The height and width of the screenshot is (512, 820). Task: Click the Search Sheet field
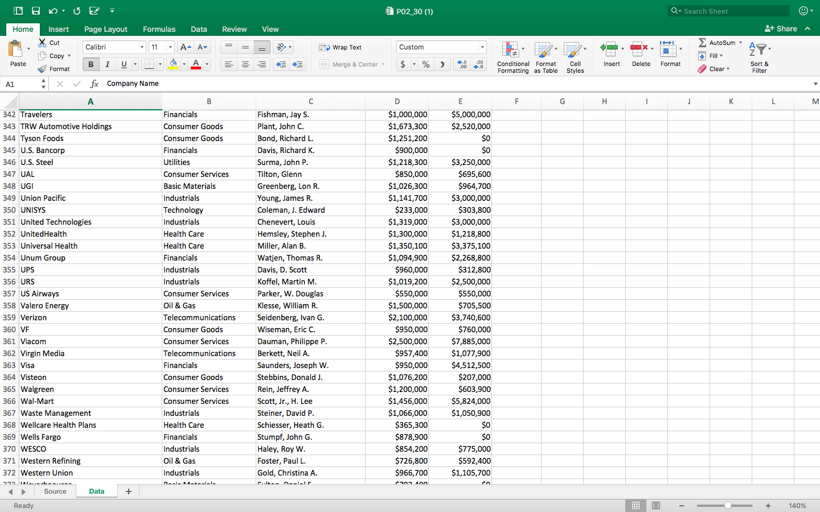point(729,11)
